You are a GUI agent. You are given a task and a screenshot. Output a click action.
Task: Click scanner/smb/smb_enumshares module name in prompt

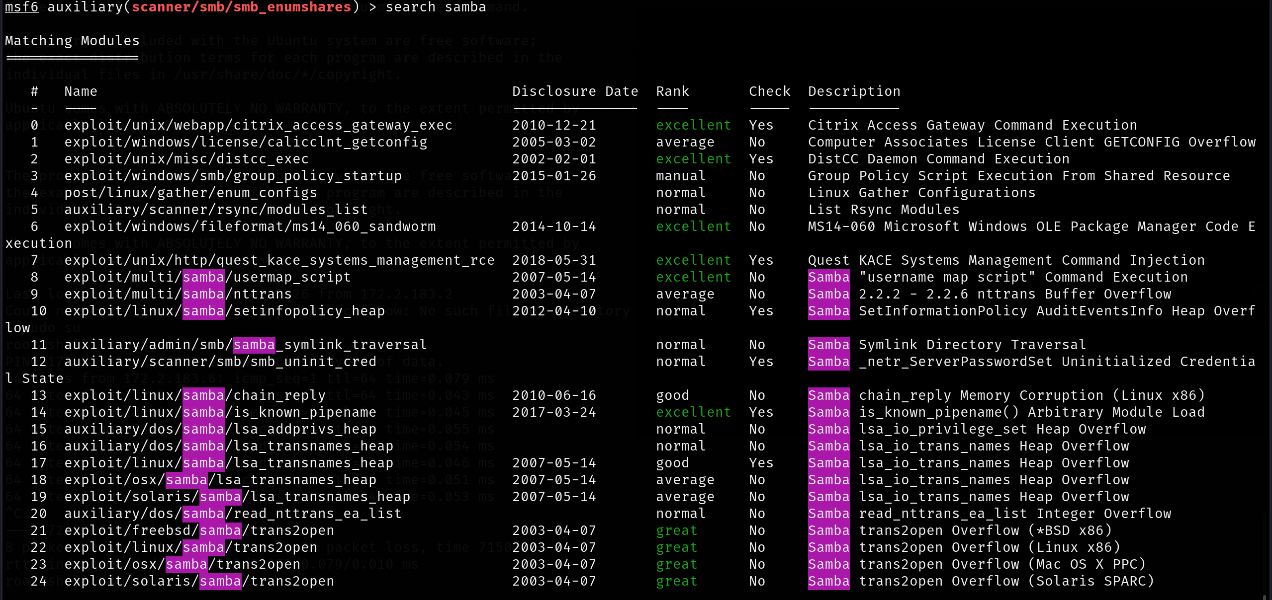coord(241,7)
